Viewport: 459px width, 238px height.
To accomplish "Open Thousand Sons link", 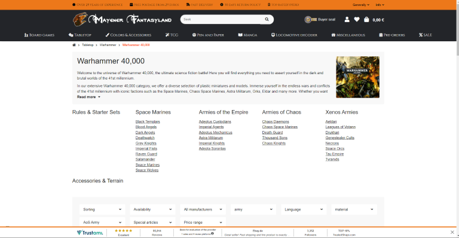I will pyautogui.click(x=274, y=138).
